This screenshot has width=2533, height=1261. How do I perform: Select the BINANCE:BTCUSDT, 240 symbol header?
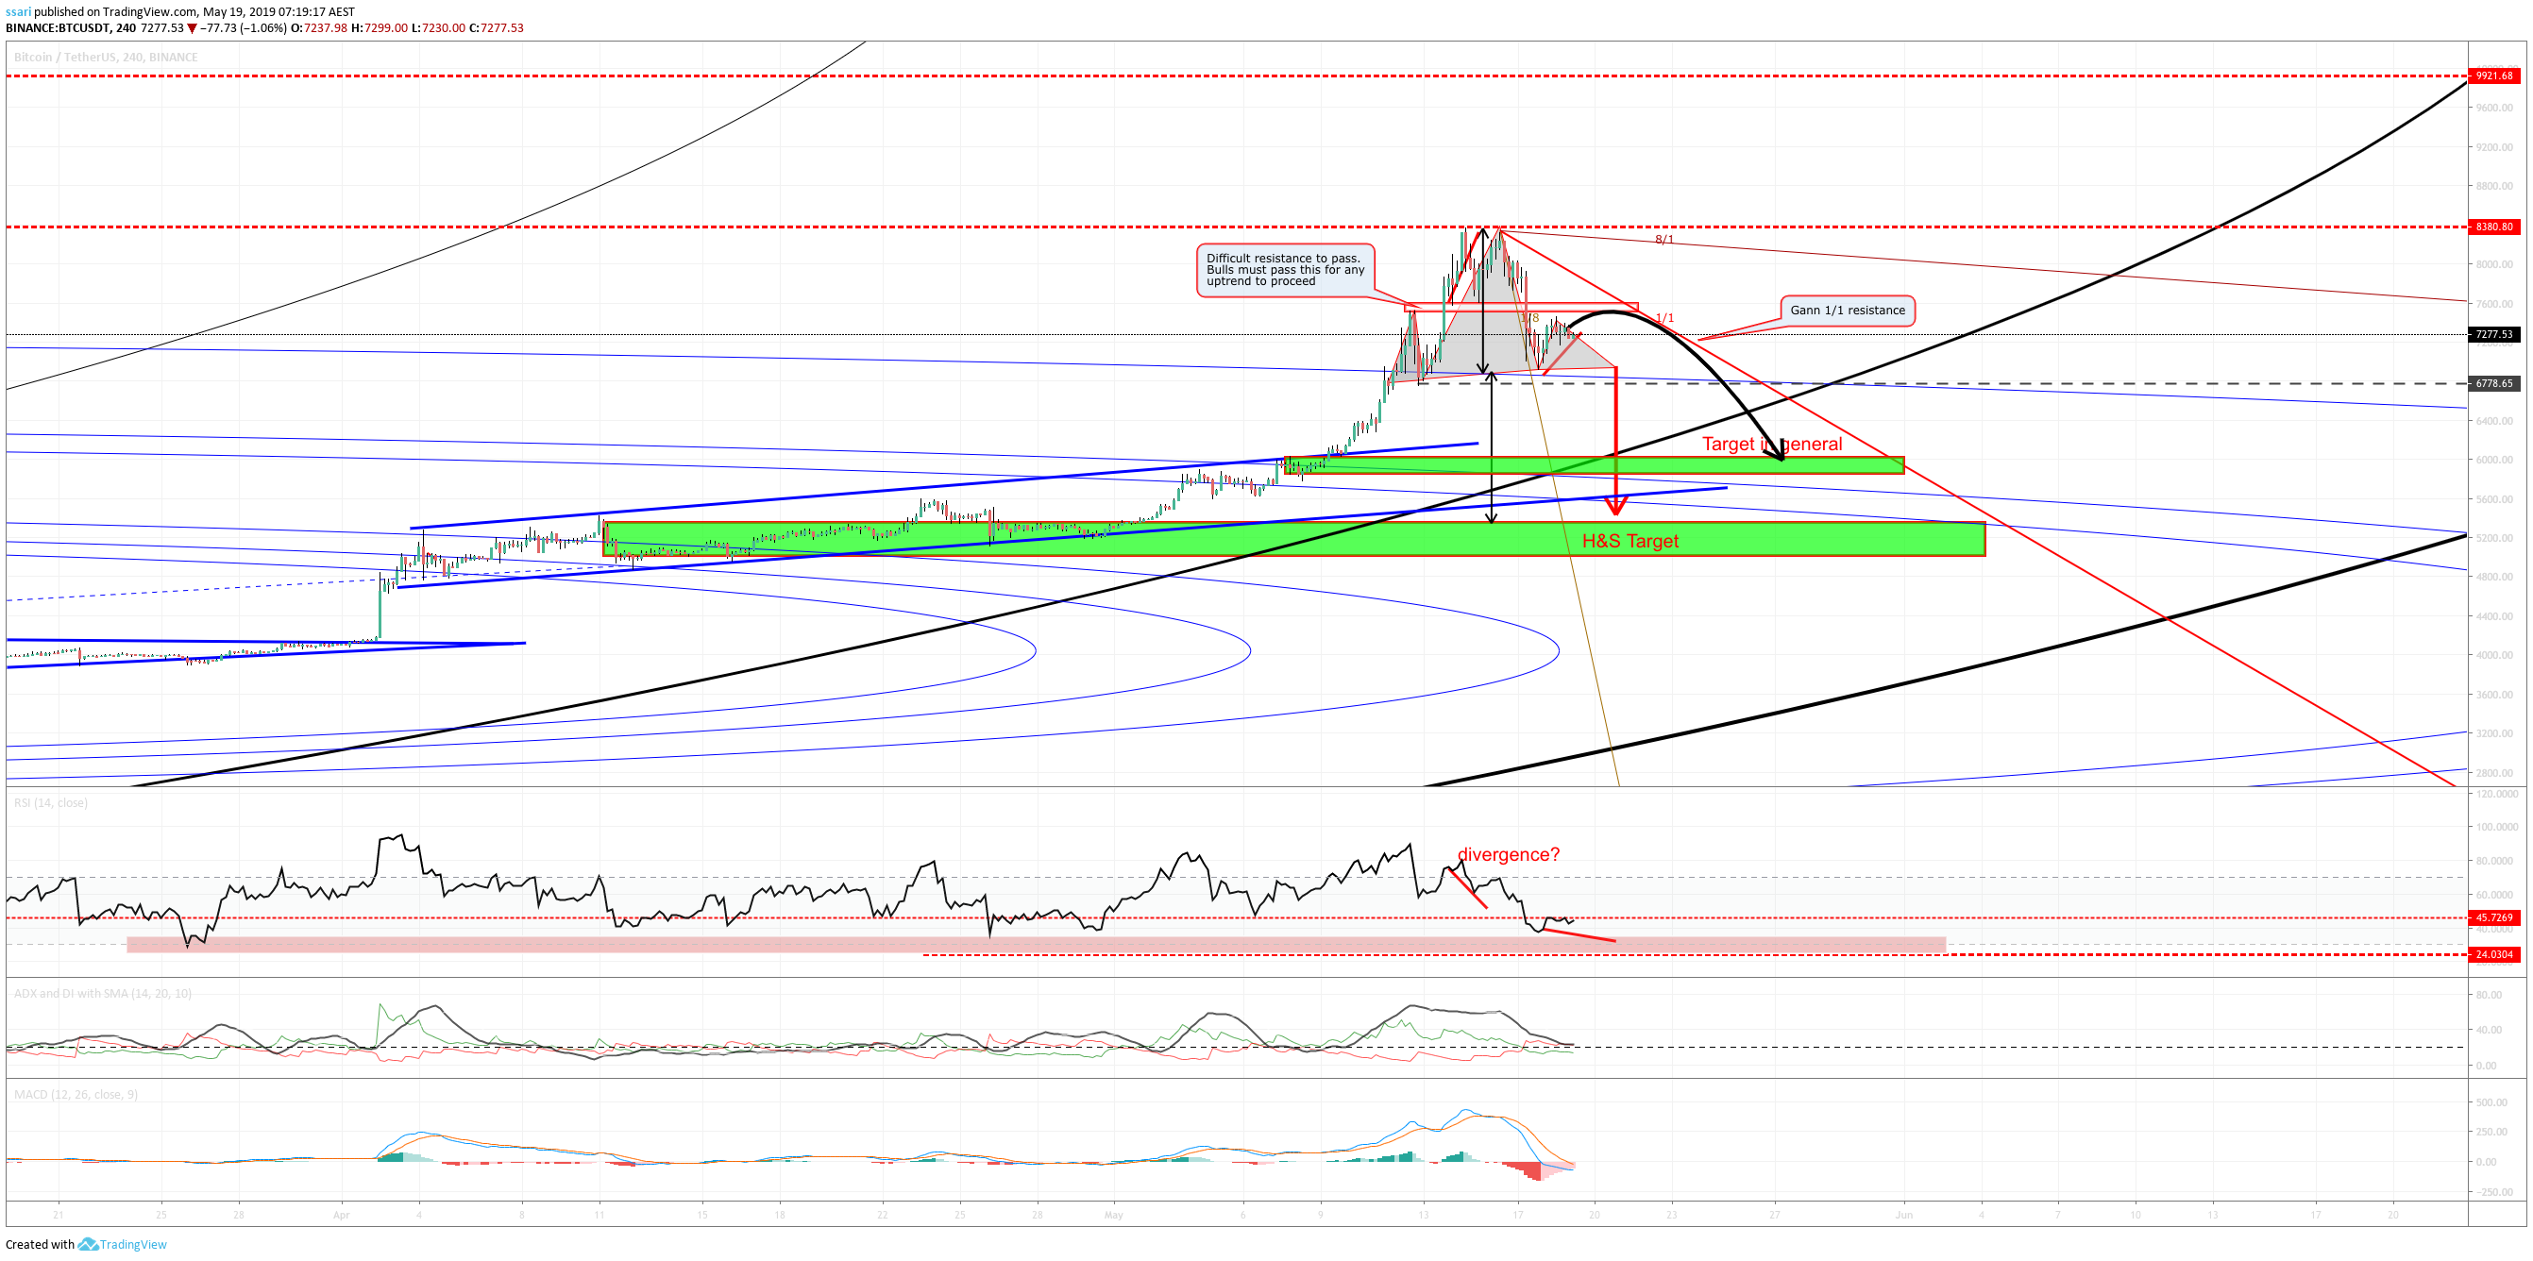pyautogui.click(x=71, y=28)
